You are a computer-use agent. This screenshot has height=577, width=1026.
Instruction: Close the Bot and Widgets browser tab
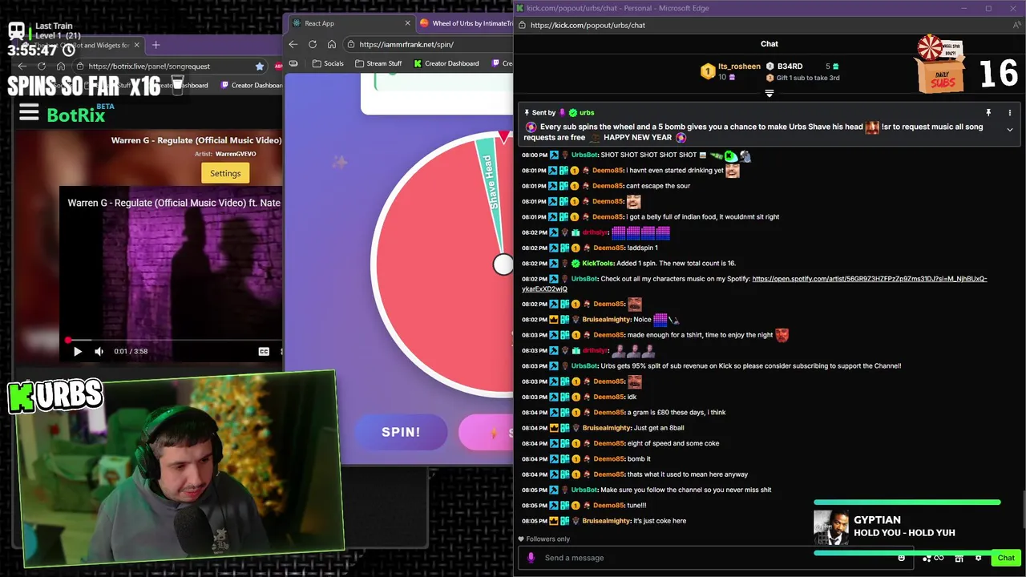(x=137, y=46)
